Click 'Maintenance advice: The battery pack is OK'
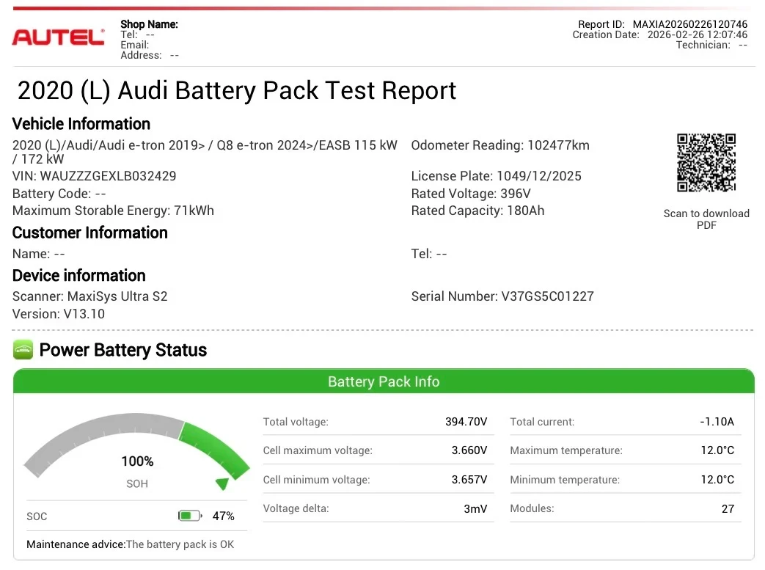 pos(131,544)
